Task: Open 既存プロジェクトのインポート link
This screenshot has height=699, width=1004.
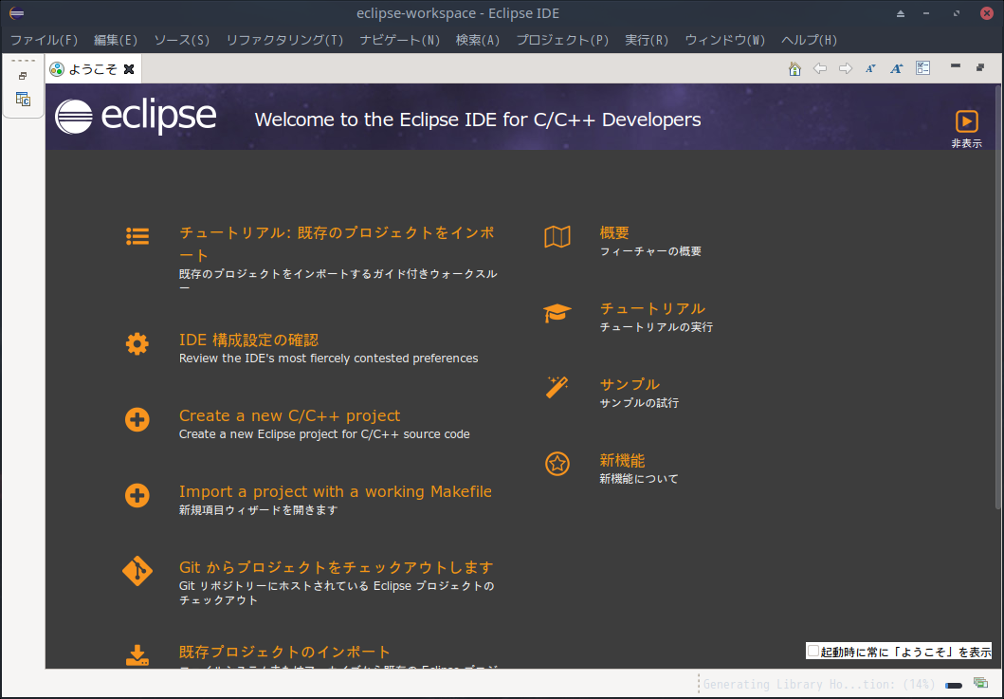Action: click(284, 652)
